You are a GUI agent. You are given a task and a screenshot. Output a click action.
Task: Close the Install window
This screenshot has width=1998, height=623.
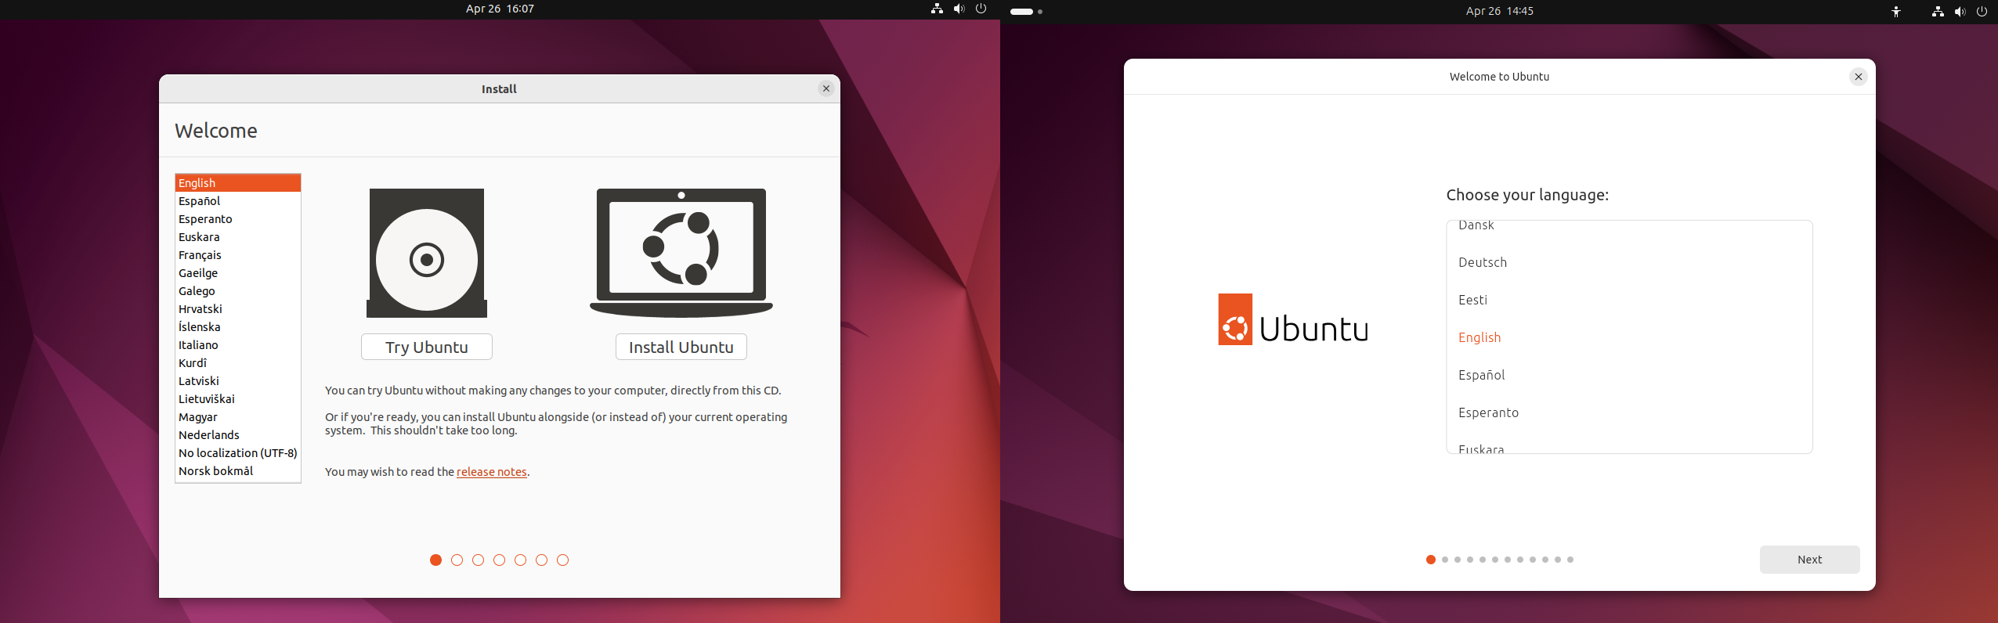pyautogui.click(x=826, y=88)
